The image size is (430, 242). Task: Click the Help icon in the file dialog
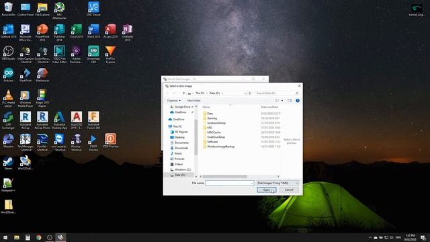coord(298,101)
